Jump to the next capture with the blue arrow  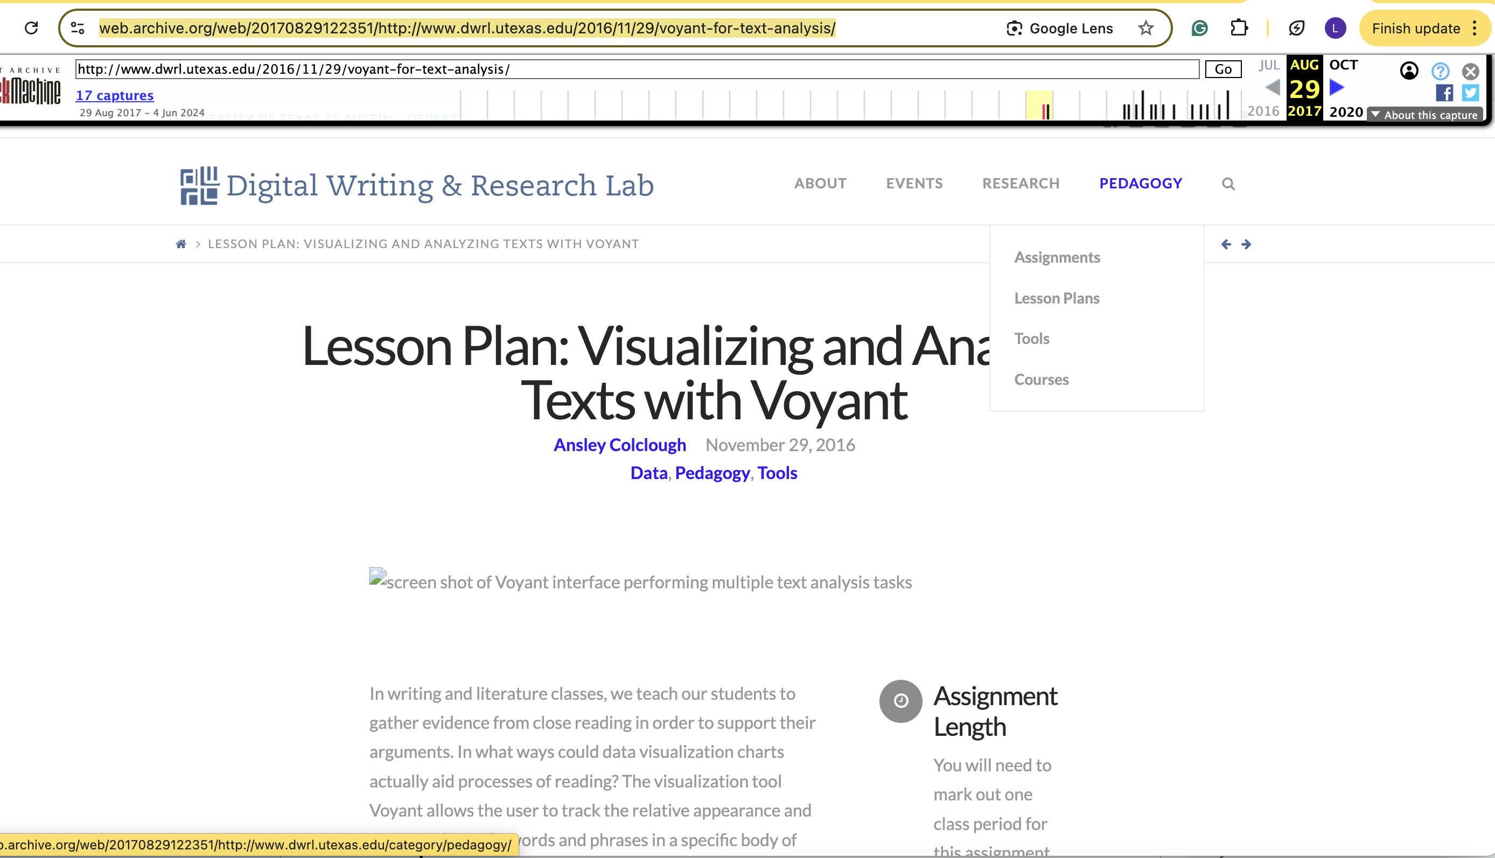pyautogui.click(x=1337, y=88)
